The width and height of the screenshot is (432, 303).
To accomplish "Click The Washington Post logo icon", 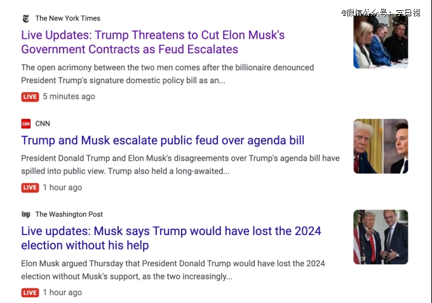I will [x=26, y=215].
